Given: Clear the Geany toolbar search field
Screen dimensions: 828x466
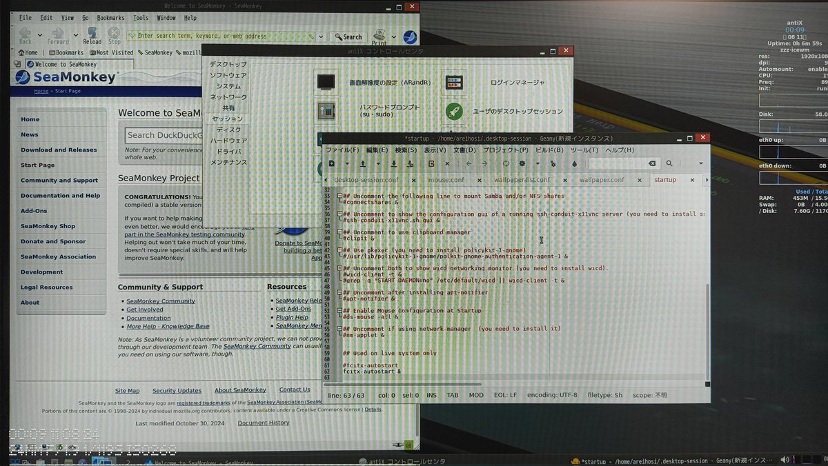Looking at the screenshot, I should point(651,163).
